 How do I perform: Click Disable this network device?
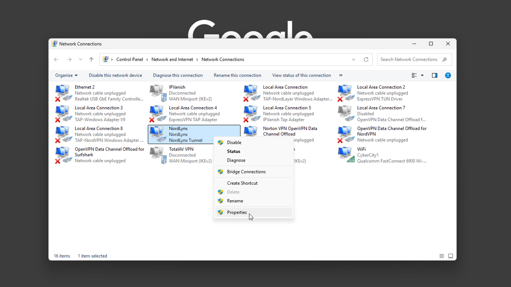click(x=115, y=75)
